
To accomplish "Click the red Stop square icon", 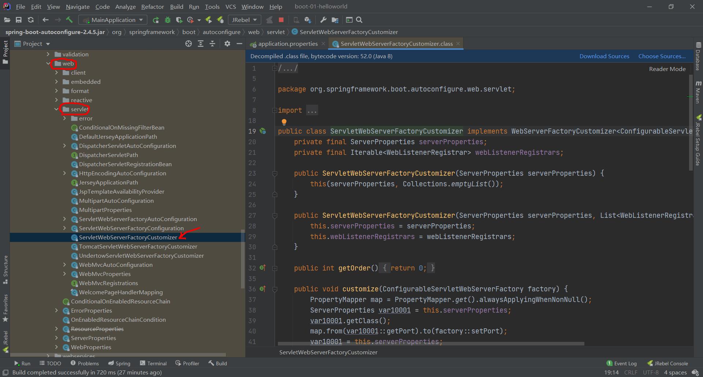I will click(281, 20).
